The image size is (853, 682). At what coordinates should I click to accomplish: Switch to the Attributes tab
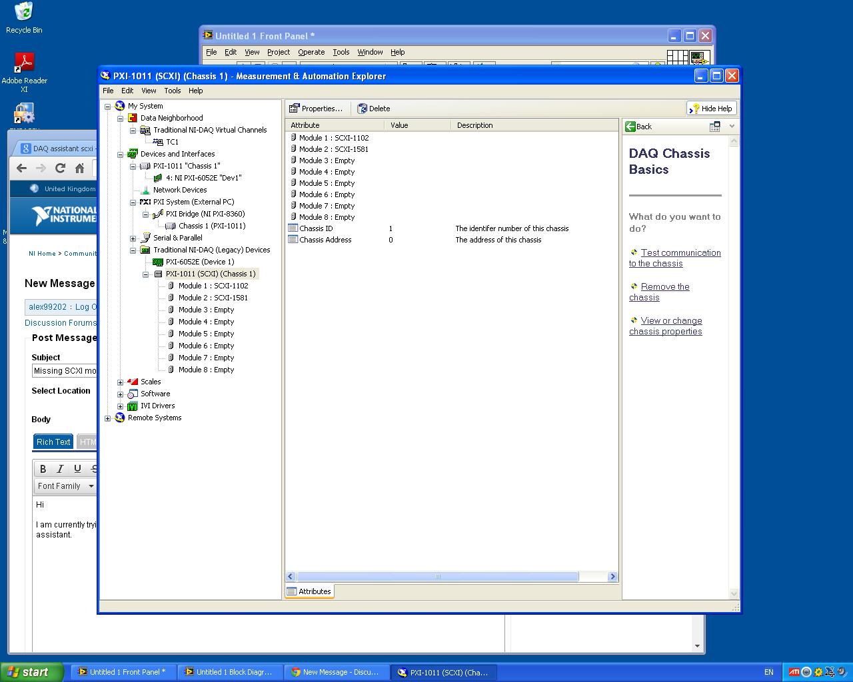pyautogui.click(x=309, y=591)
